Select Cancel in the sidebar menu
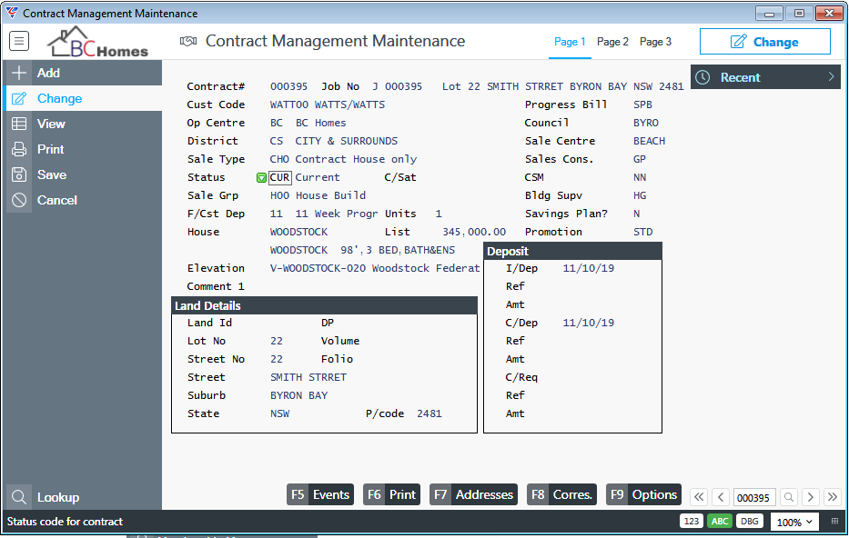This screenshot has width=849, height=538. [82, 200]
